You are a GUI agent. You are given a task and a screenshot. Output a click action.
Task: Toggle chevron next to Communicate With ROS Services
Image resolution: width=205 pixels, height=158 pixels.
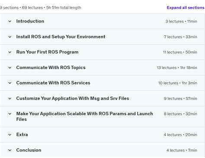click(x=10, y=83)
